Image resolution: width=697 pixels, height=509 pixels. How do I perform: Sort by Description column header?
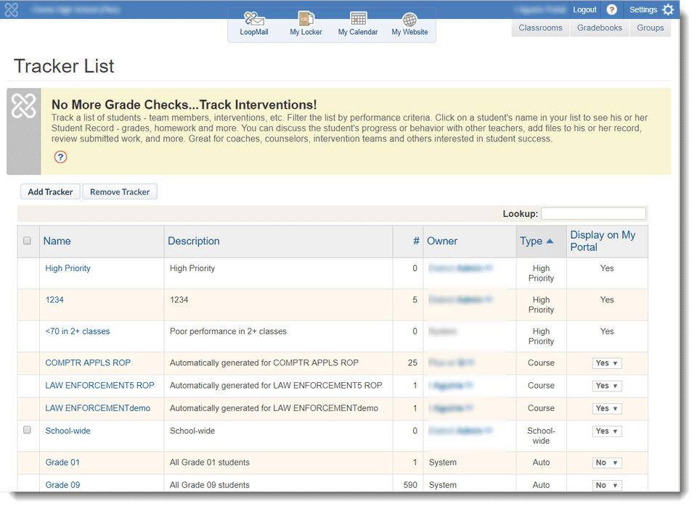tap(193, 241)
